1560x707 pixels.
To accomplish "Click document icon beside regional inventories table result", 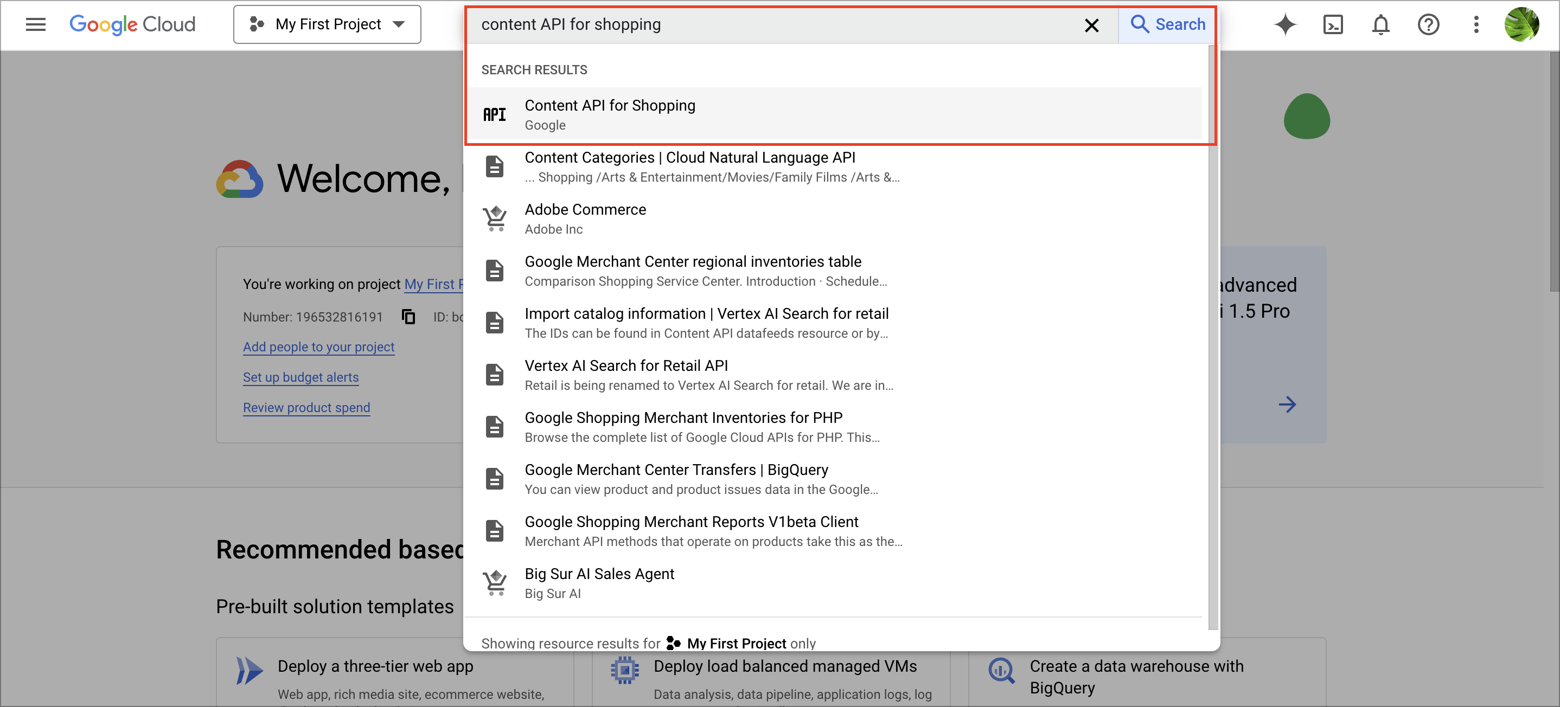I will [x=495, y=271].
